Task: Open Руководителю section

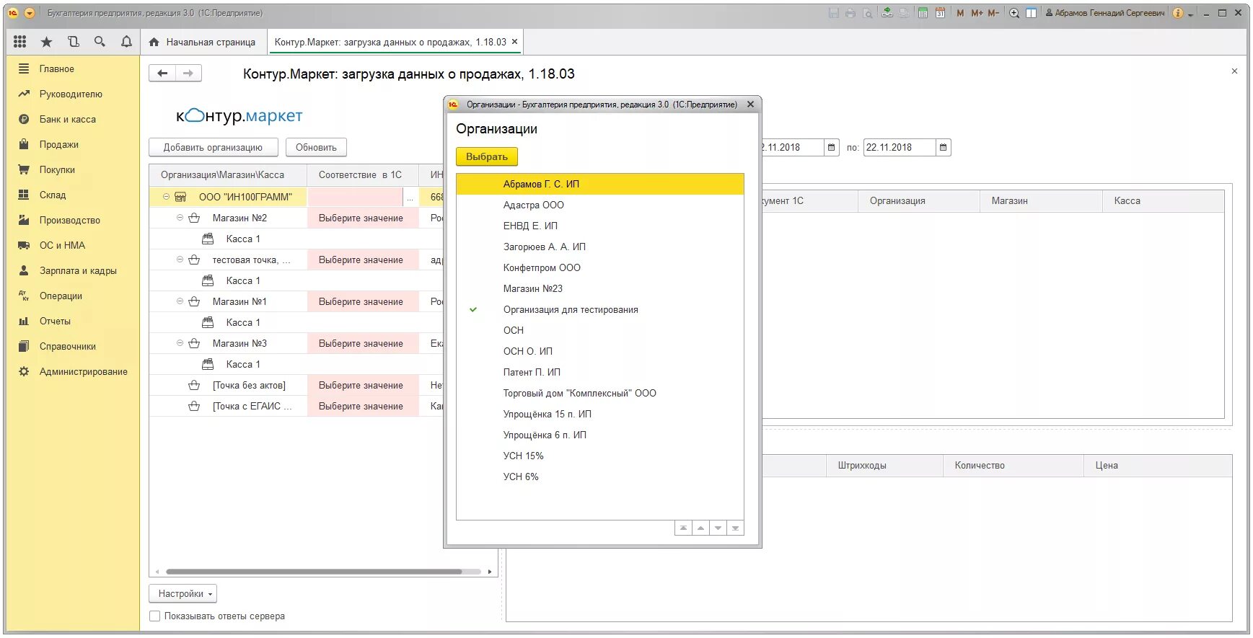Action: click(x=71, y=94)
